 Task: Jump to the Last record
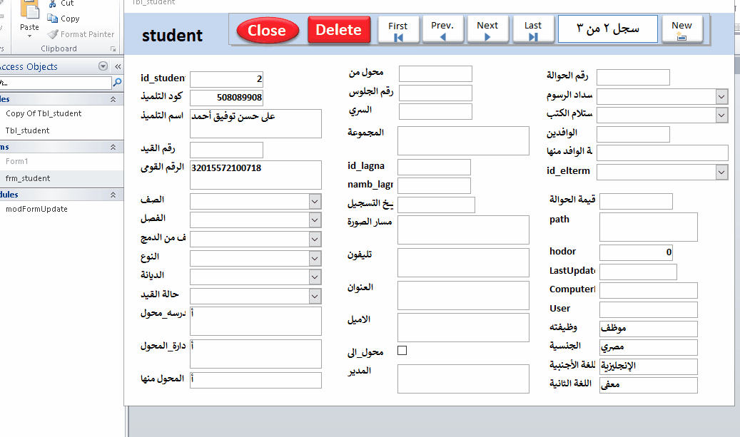[x=533, y=31]
